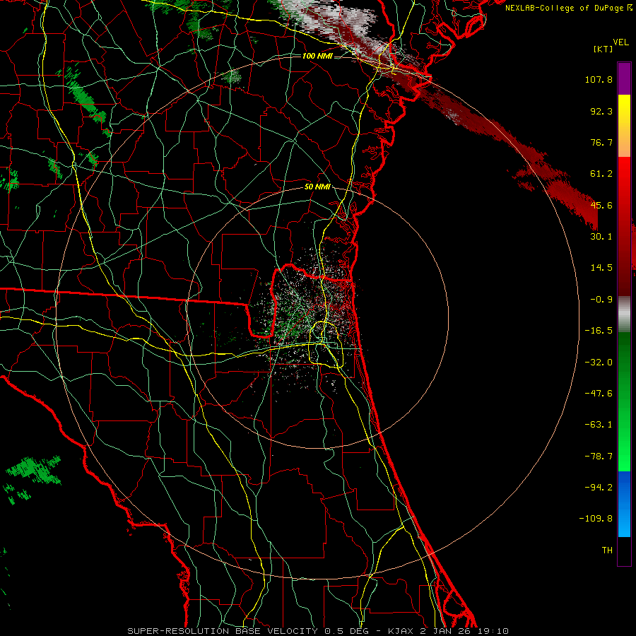Select the -78.7 legend value
The width and height of the screenshot is (636, 636).
(x=599, y=457)
